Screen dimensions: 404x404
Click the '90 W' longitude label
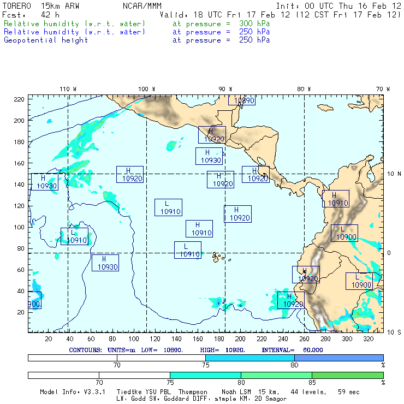click(225, 89)
